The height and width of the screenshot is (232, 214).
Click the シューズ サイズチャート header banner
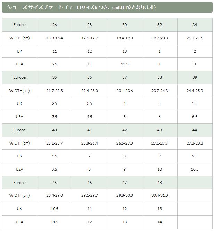(x=107, y=7)
